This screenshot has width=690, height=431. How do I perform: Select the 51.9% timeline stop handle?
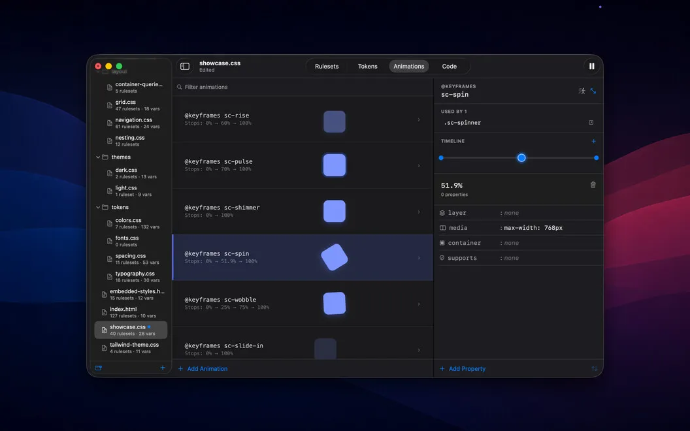(x=521, y=158)
